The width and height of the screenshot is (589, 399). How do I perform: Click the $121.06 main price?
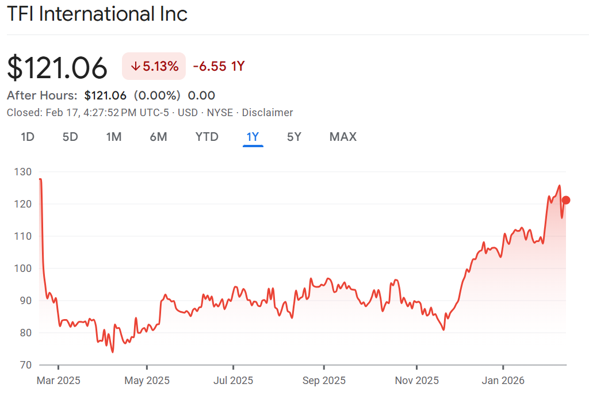click(58, 68)
